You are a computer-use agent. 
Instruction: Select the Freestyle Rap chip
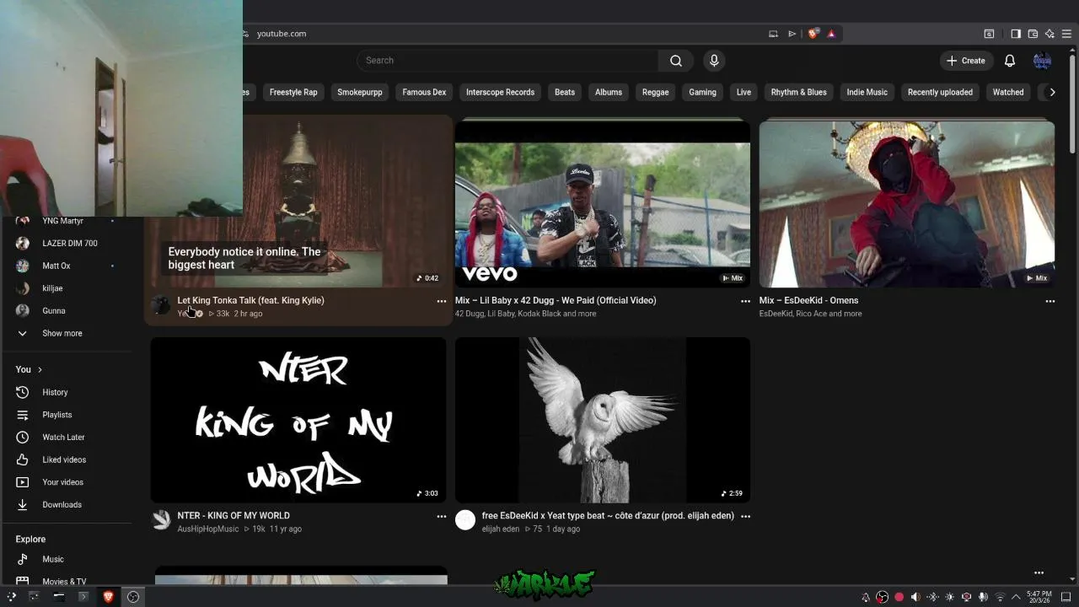click(x=293, y=92)
